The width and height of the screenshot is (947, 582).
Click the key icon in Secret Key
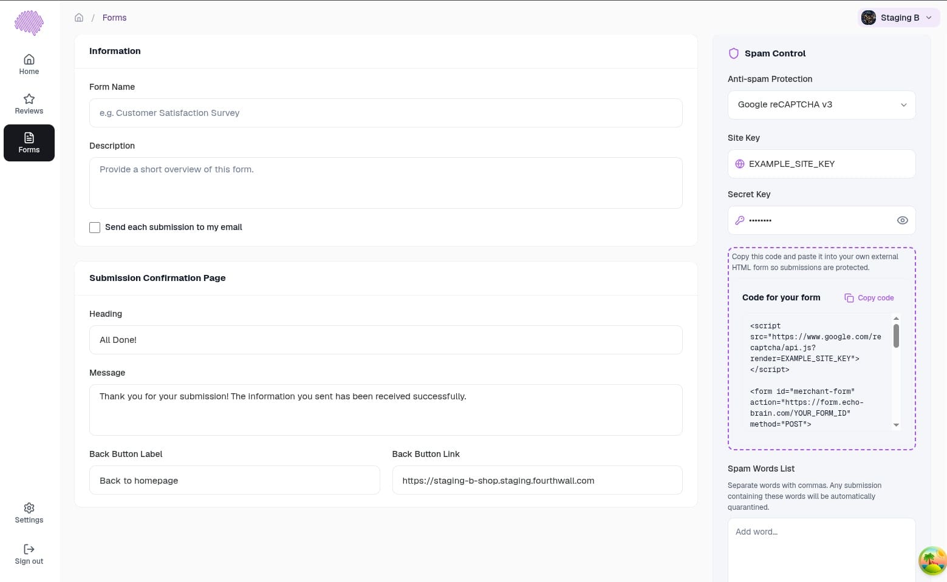coord(740,220)
